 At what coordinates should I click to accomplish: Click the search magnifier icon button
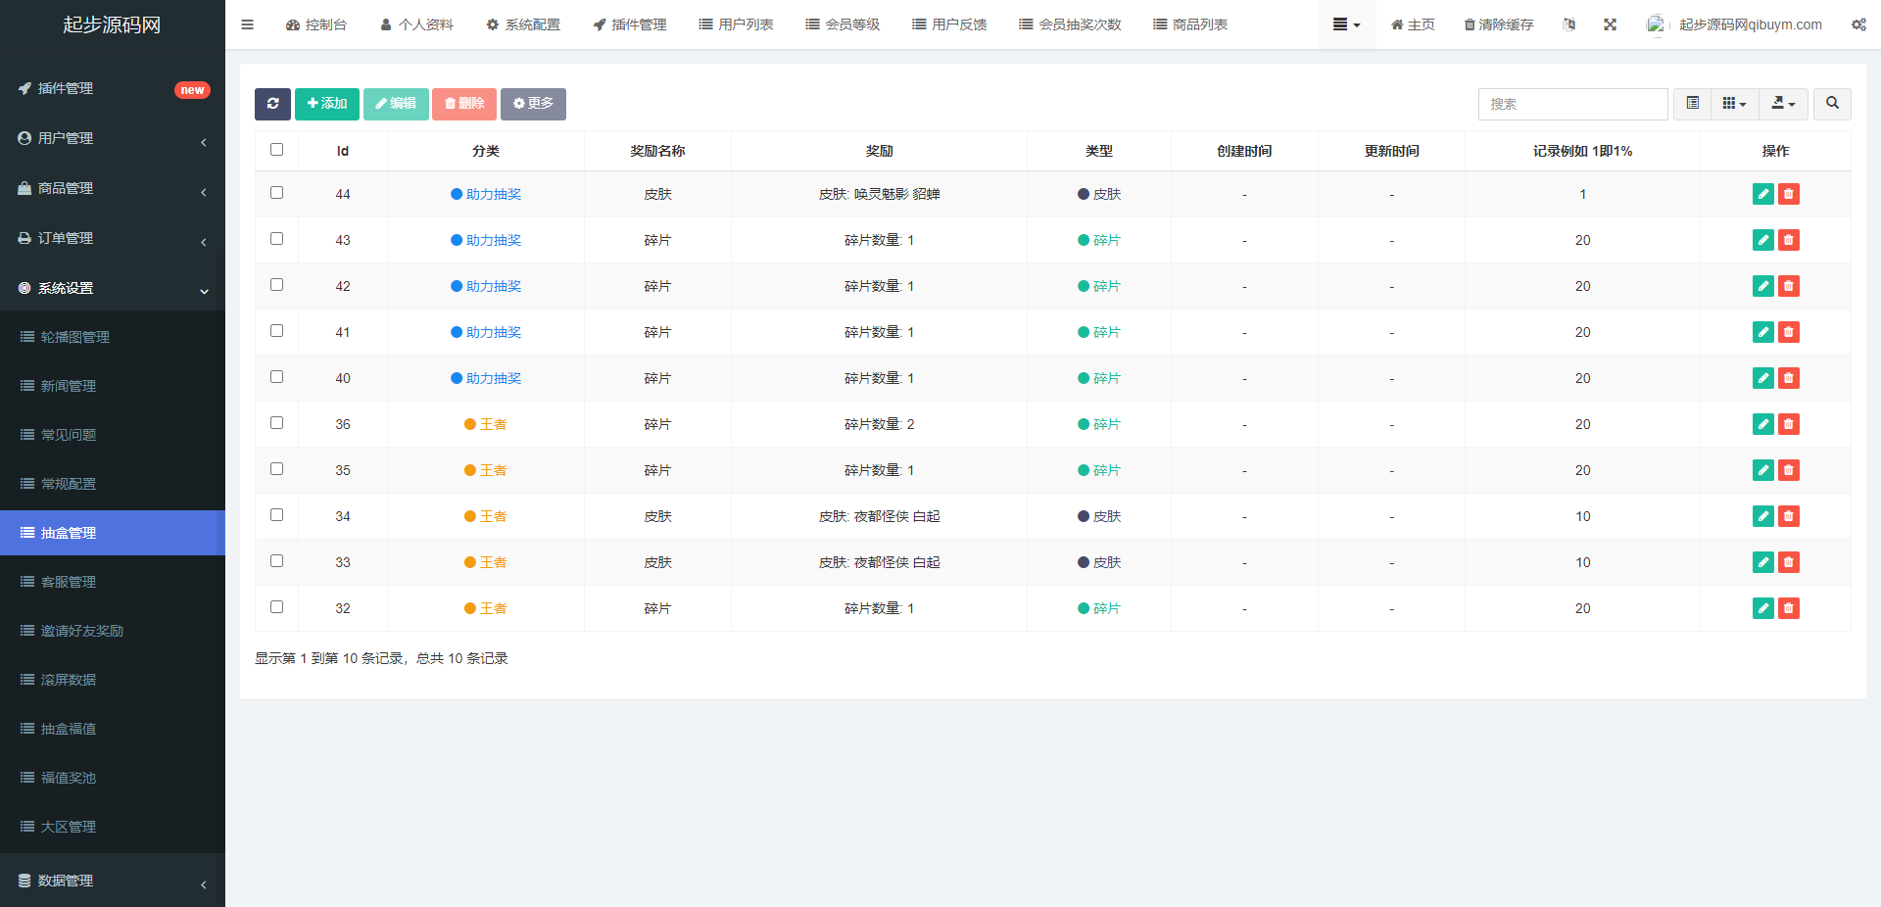pyautogui.click(x=1832, y=104)
